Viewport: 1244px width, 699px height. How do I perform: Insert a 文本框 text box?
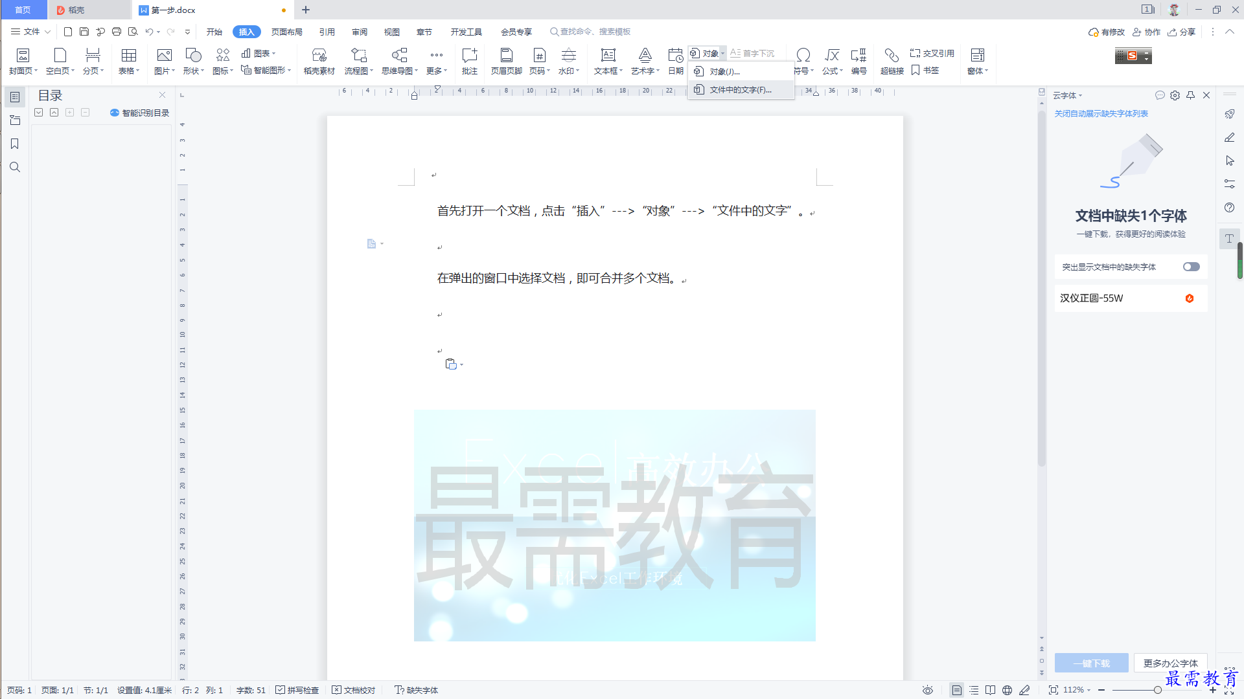tap(608, 61)
